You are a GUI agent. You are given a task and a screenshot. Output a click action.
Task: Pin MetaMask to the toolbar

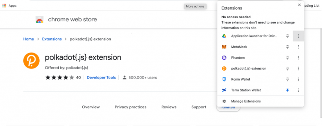click(x=287, y=47)
